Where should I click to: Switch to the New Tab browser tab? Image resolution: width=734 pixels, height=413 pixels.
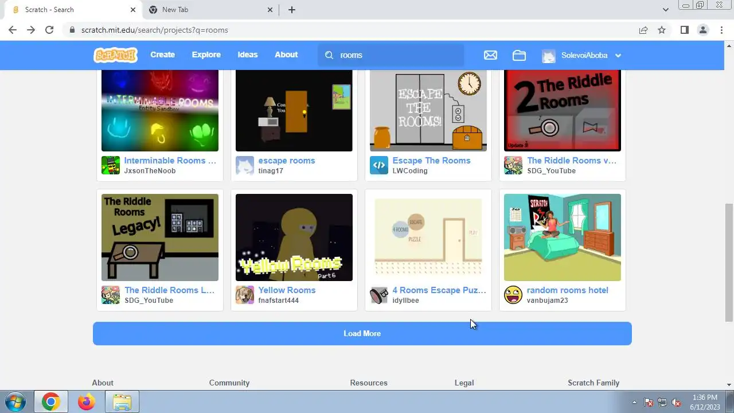point(210,10)
